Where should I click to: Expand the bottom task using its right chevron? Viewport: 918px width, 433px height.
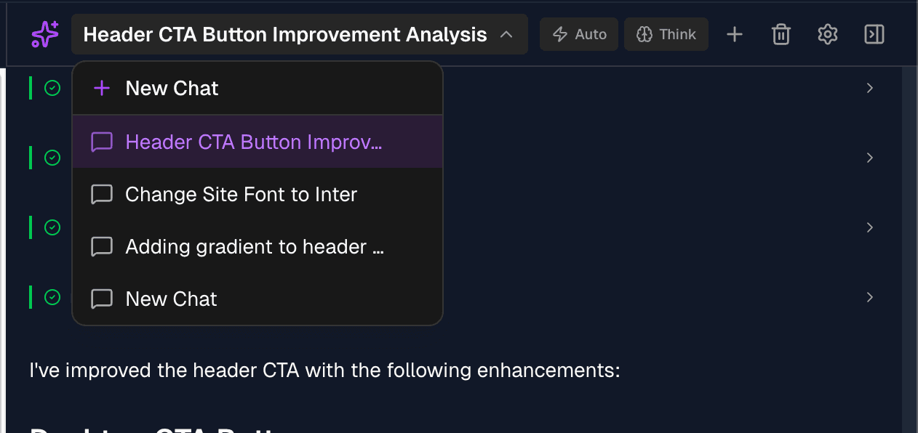click(x=870, y=297)
